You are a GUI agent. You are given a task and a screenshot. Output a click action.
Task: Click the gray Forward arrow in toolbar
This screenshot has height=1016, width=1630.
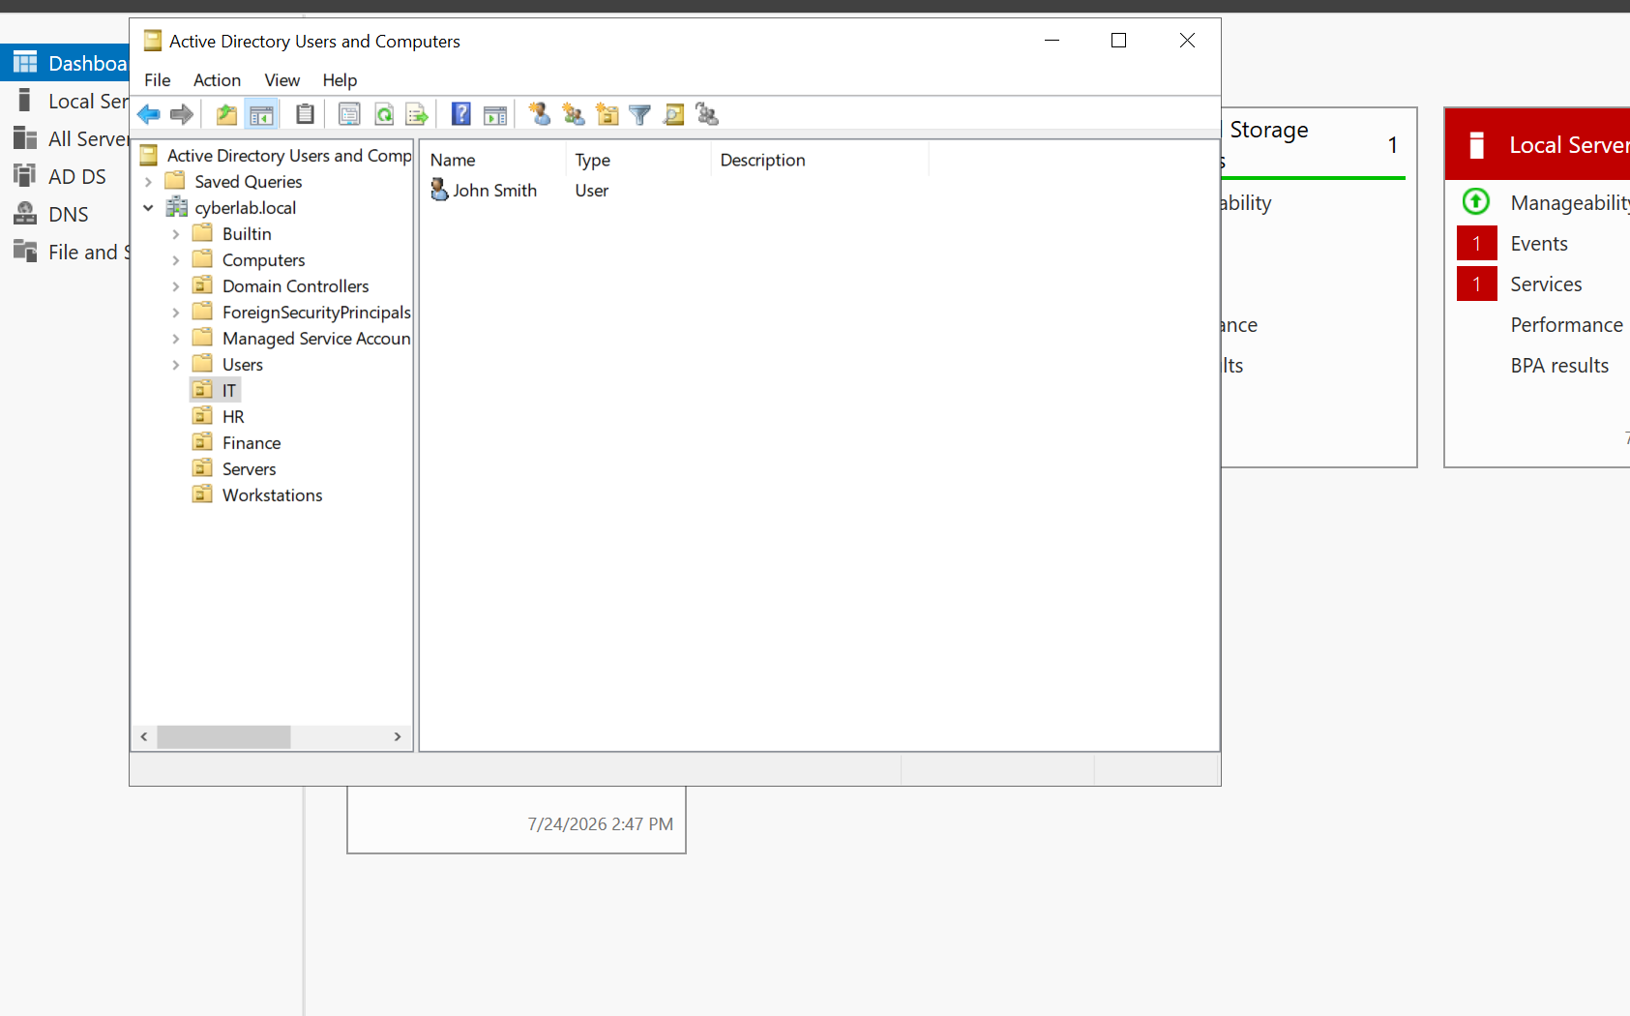182,114
